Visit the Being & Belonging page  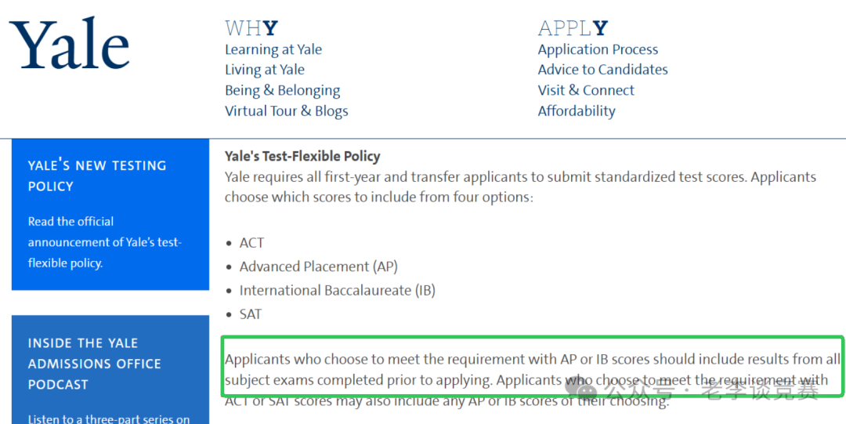tap(282, 90)
